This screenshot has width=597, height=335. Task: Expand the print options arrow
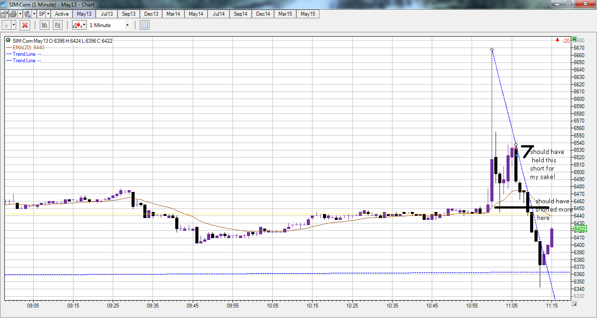coord(20,14)
